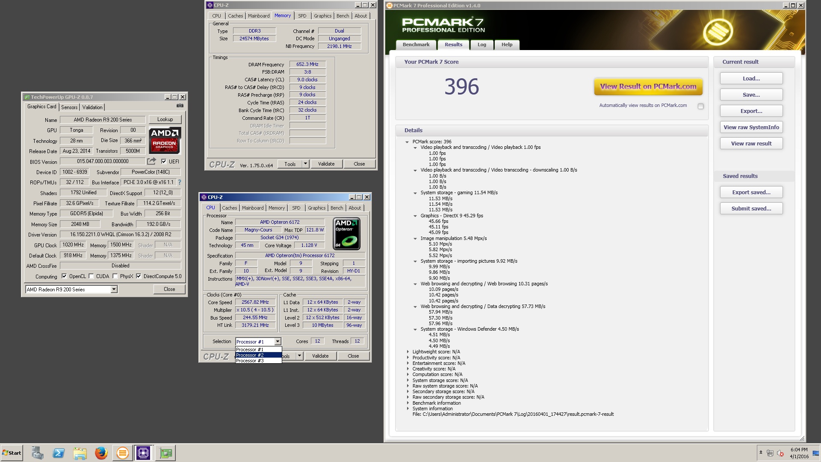
Task: Click View raw result button
Action: click(x=751, y=143)
